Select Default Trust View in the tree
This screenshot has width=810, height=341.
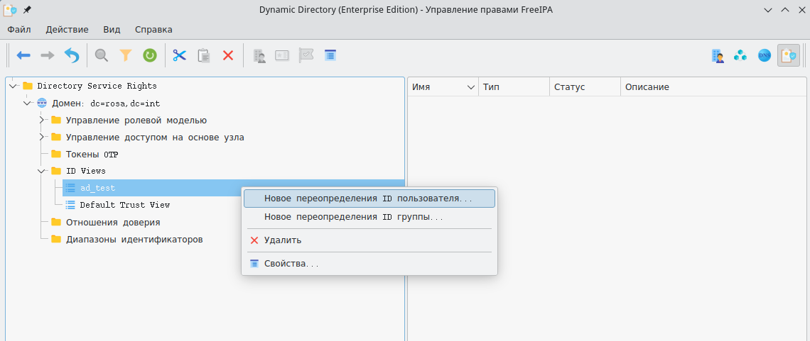(124, 205)
